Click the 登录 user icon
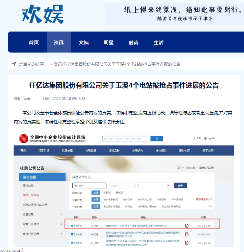Viewport: 244px width, 252px height. 194,138
